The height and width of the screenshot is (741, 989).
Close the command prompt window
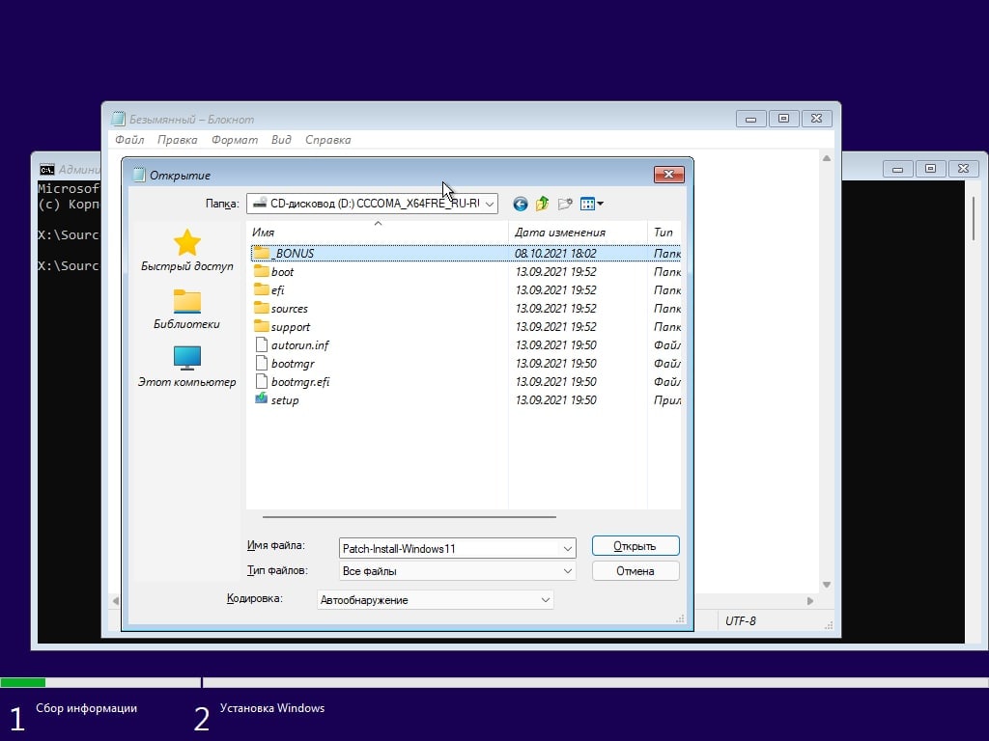tap(963, 169)
